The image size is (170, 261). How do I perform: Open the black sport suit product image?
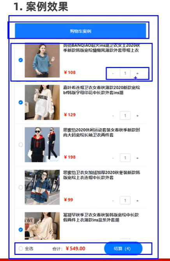click(x=42, y=145)
